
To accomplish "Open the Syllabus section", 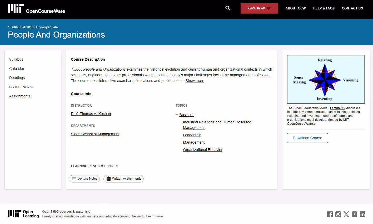I will click(x=16, y=59).
